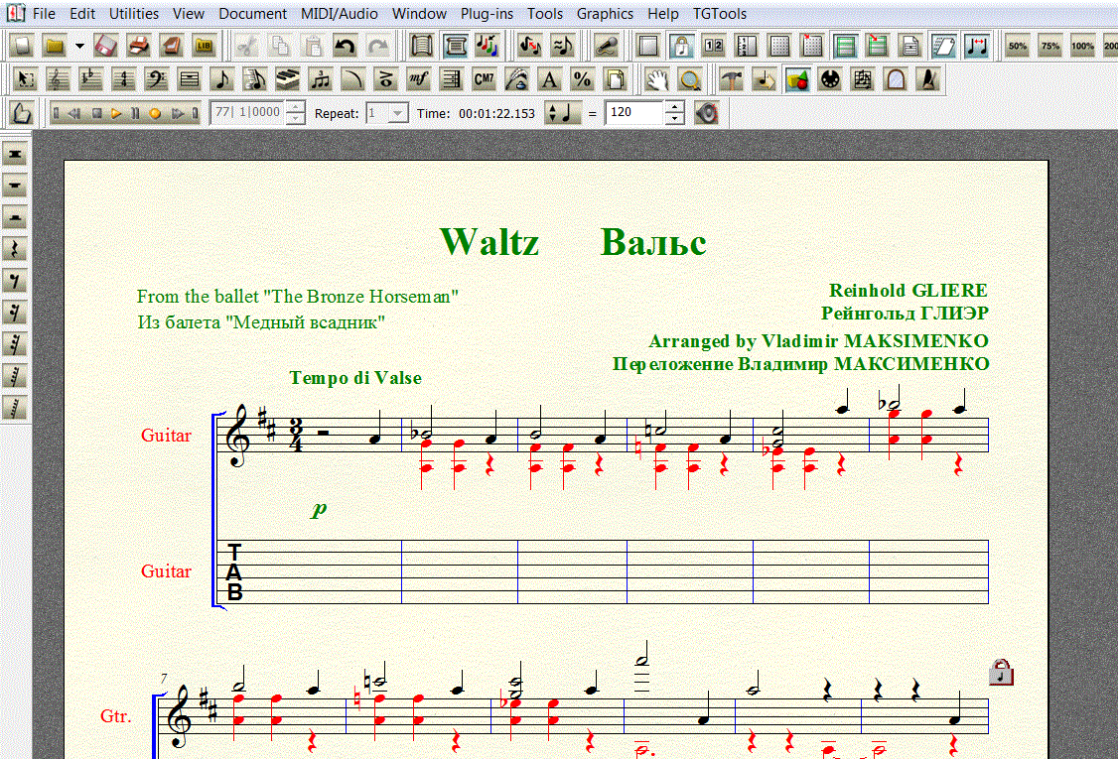Undo the last action

[346, 47]
